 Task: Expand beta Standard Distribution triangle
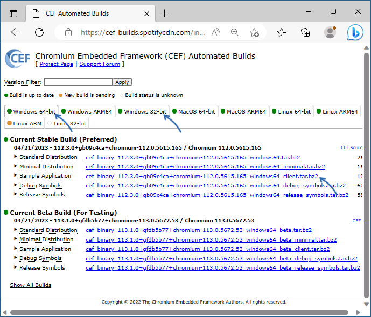16,229
